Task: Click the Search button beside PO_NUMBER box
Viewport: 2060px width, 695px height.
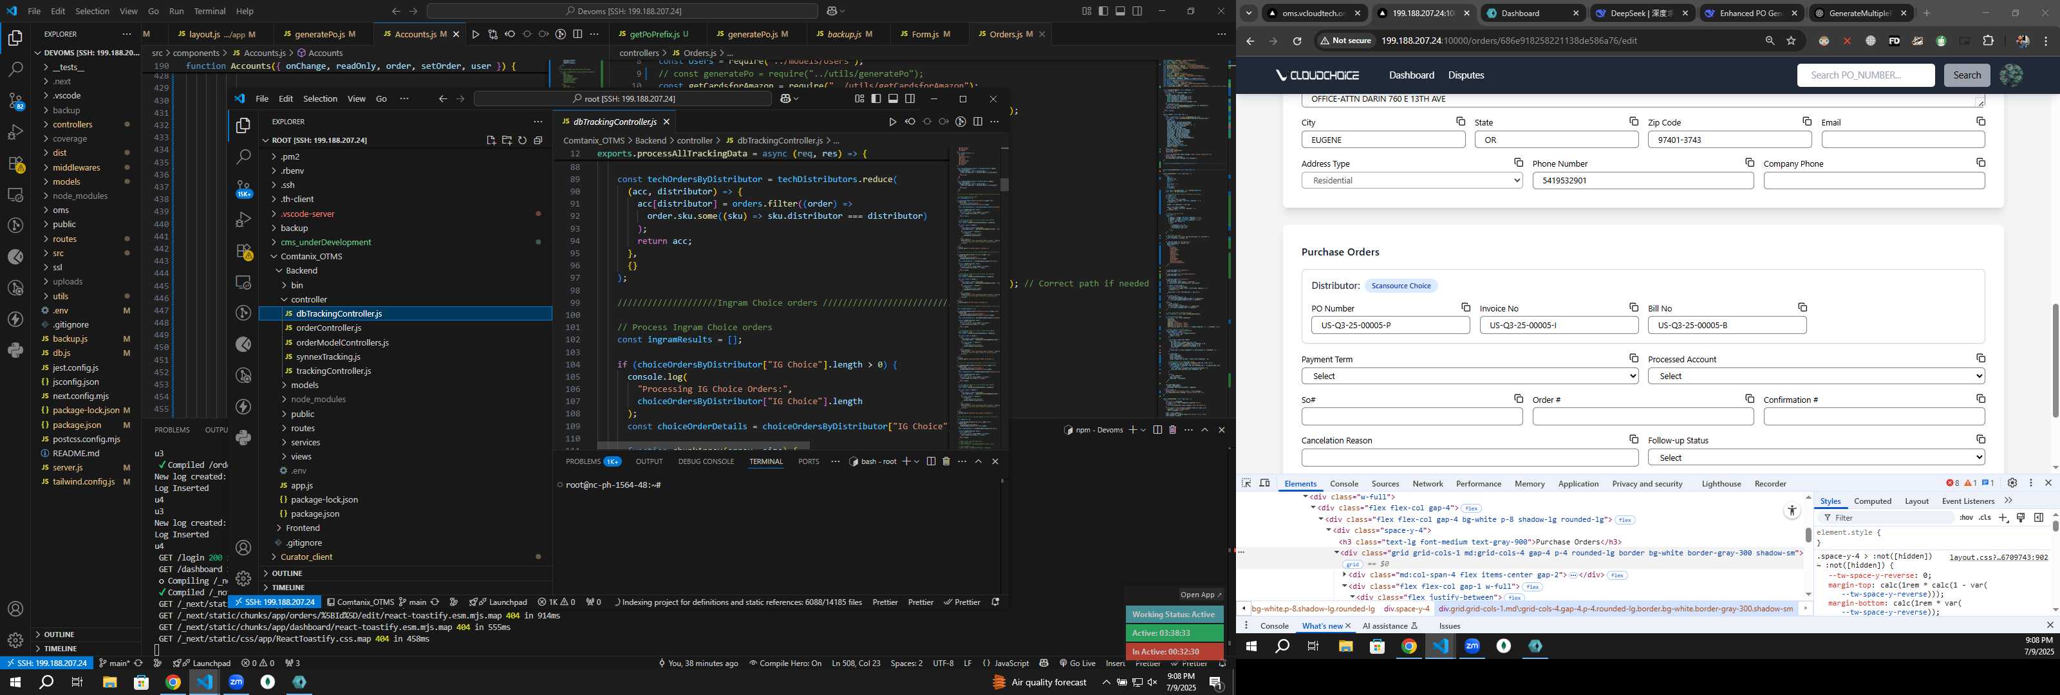Action: tap(1967, 75)
